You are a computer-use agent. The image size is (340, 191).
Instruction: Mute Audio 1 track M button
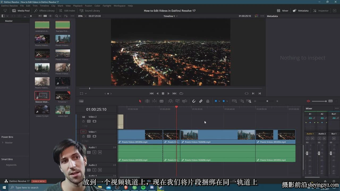pos(100,152)
